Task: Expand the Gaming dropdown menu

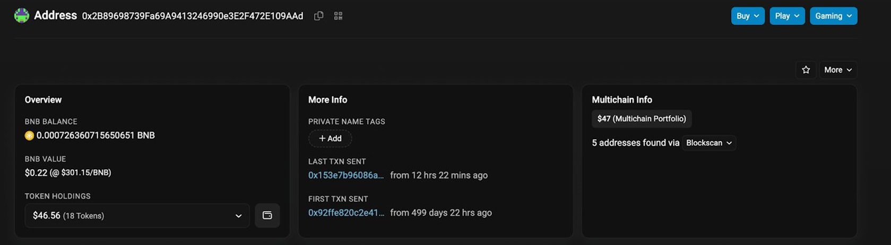Action: 833,16
